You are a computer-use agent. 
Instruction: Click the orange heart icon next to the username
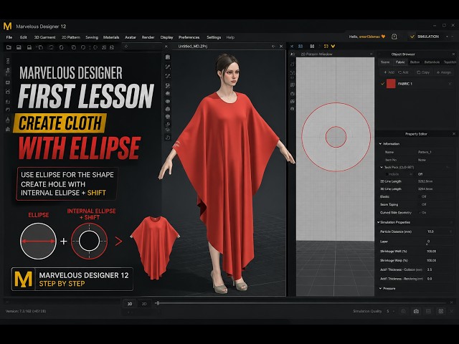383,37
